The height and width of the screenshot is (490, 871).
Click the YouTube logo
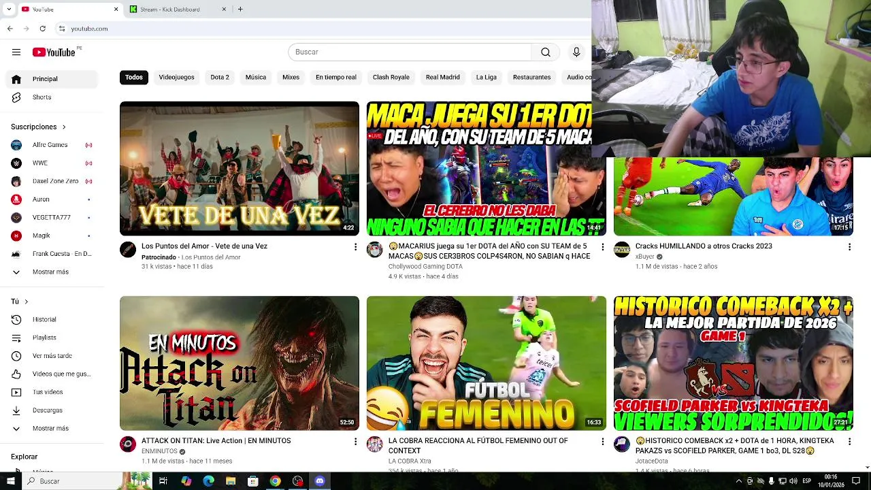(x=54, y=52)
